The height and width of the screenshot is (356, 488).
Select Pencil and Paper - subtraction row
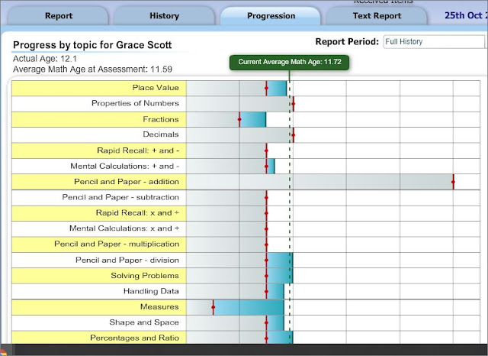(x=246, y=197)
